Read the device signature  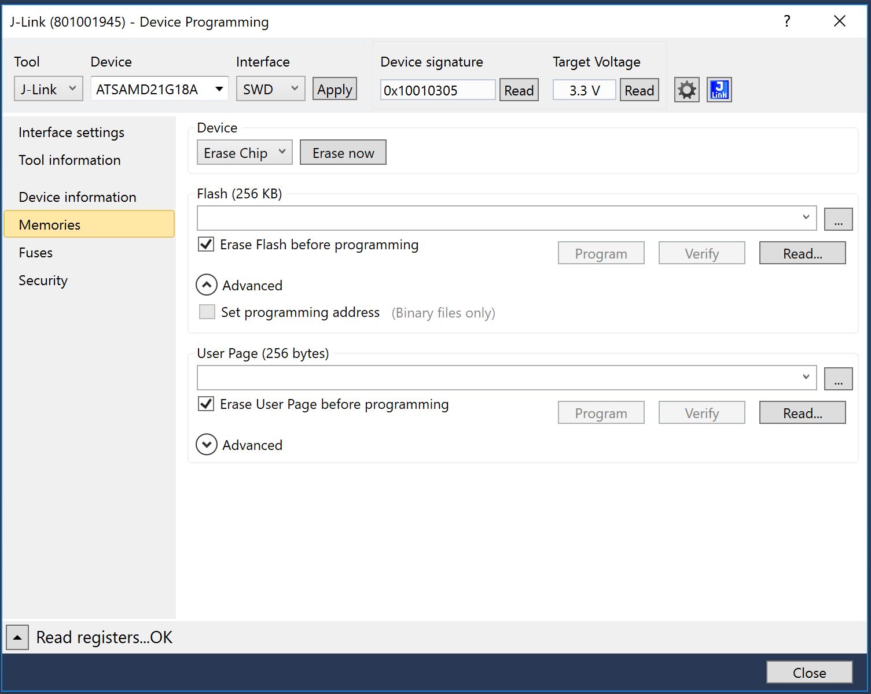tap(519, 90)
